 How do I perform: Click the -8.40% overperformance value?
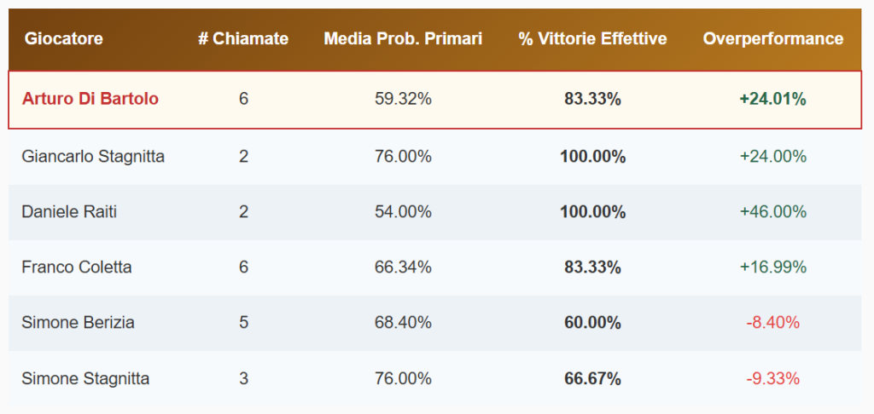pos(772,323)
